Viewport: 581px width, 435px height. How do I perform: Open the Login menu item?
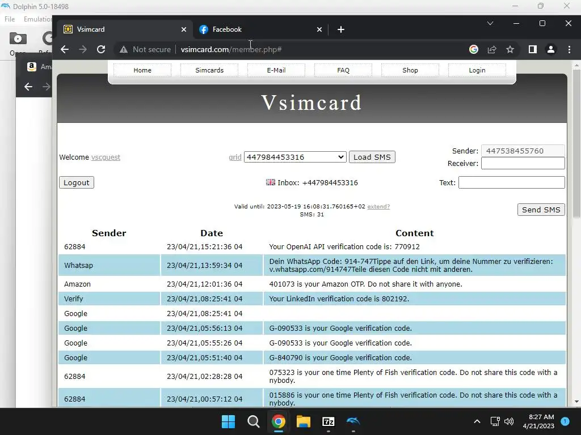tap(477, 70)
